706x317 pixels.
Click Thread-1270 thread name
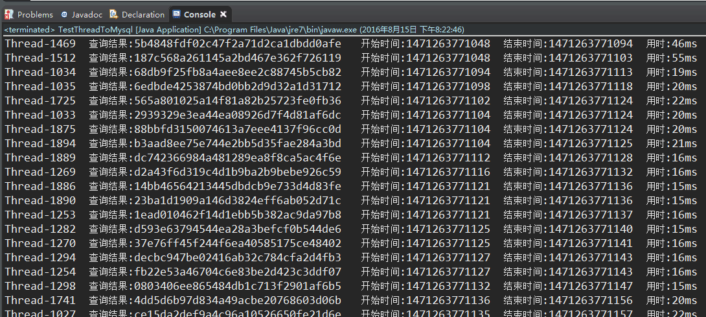coord(40,243)
